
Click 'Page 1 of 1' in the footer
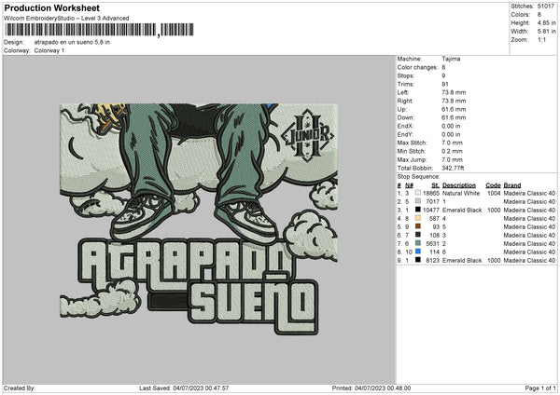[540, 388]
